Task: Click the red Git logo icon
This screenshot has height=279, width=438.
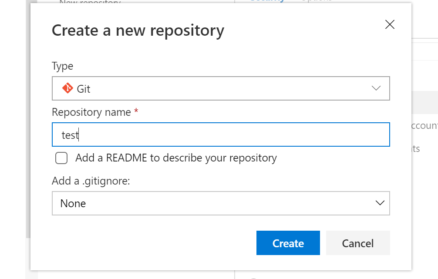Action: pos(67,88)
